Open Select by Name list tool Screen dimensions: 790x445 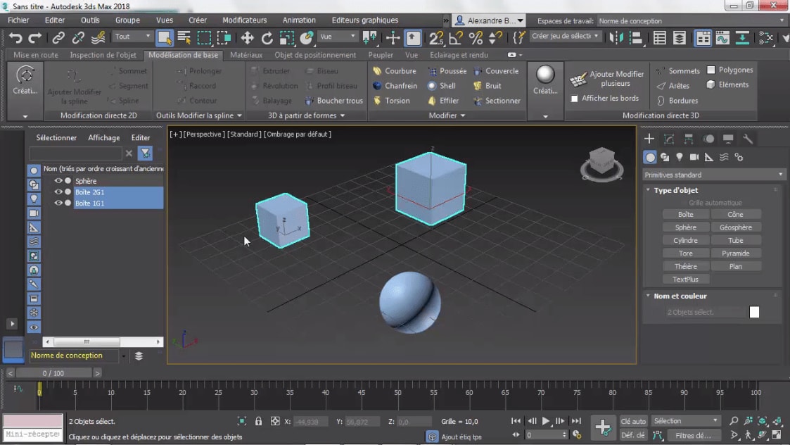pos(184,38)
